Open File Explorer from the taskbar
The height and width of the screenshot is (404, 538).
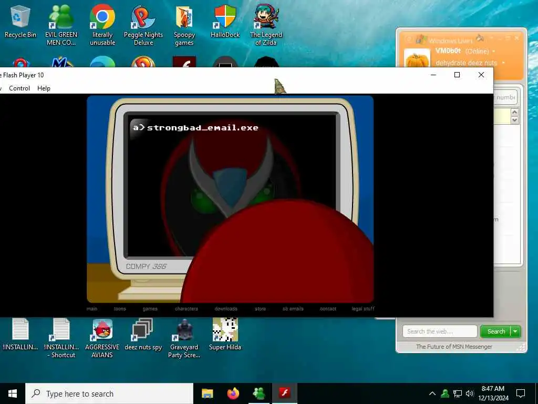[207, 393]
